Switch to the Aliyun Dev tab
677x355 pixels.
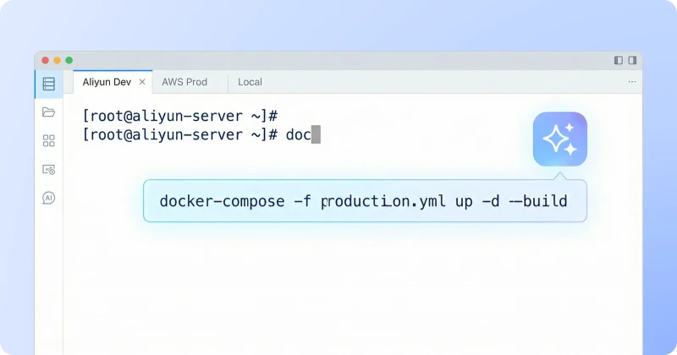[107, 82]
